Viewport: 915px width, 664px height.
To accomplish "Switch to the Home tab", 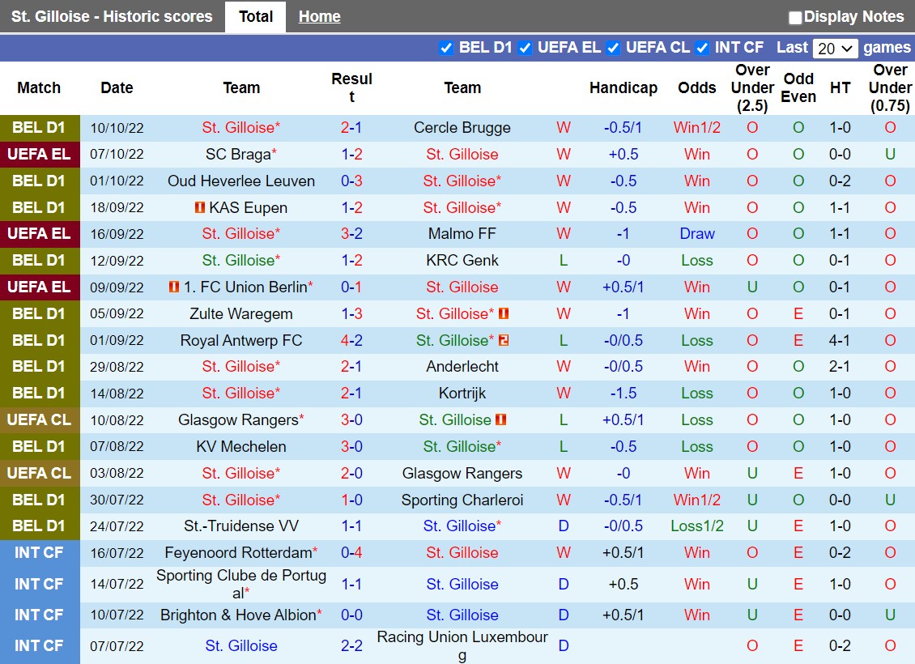I will [x=319, y=16].
